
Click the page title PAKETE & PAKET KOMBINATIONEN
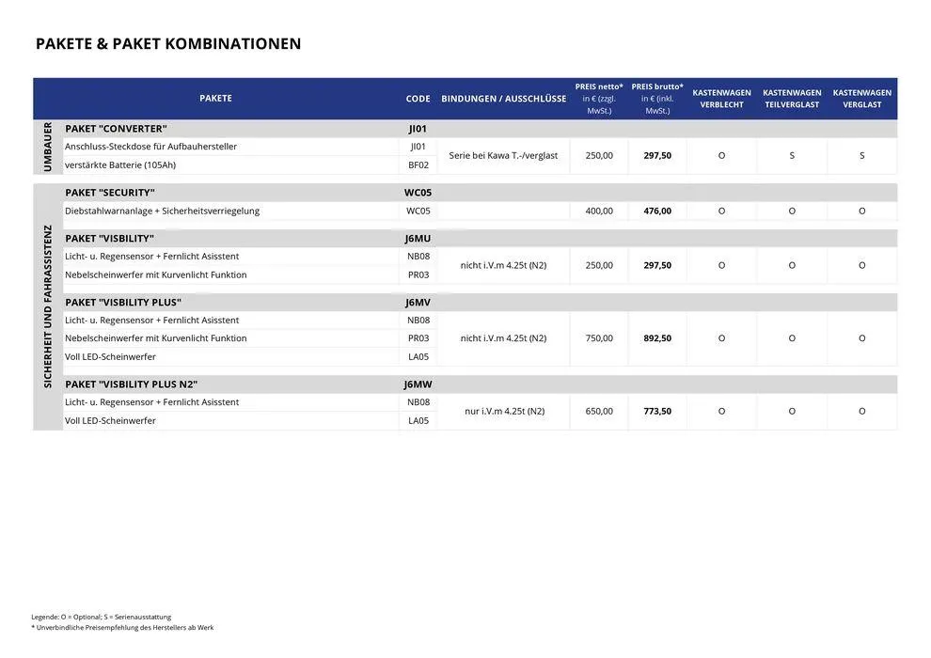(168, 44)
